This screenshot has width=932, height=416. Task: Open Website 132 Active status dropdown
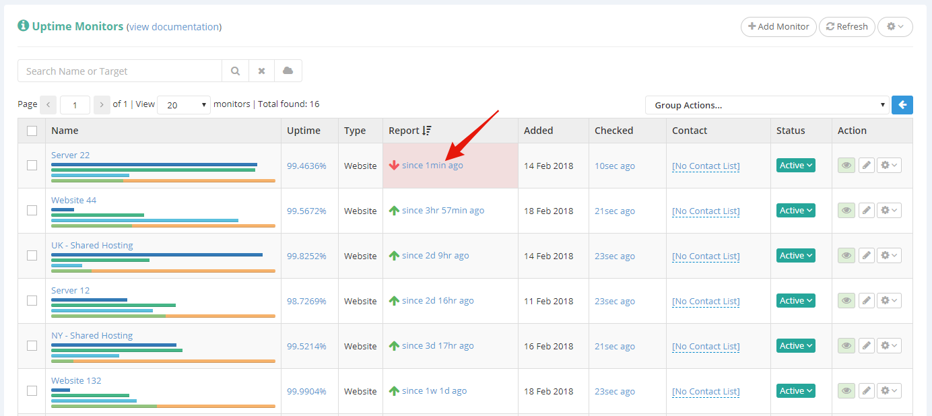click(x=796, y=391)
